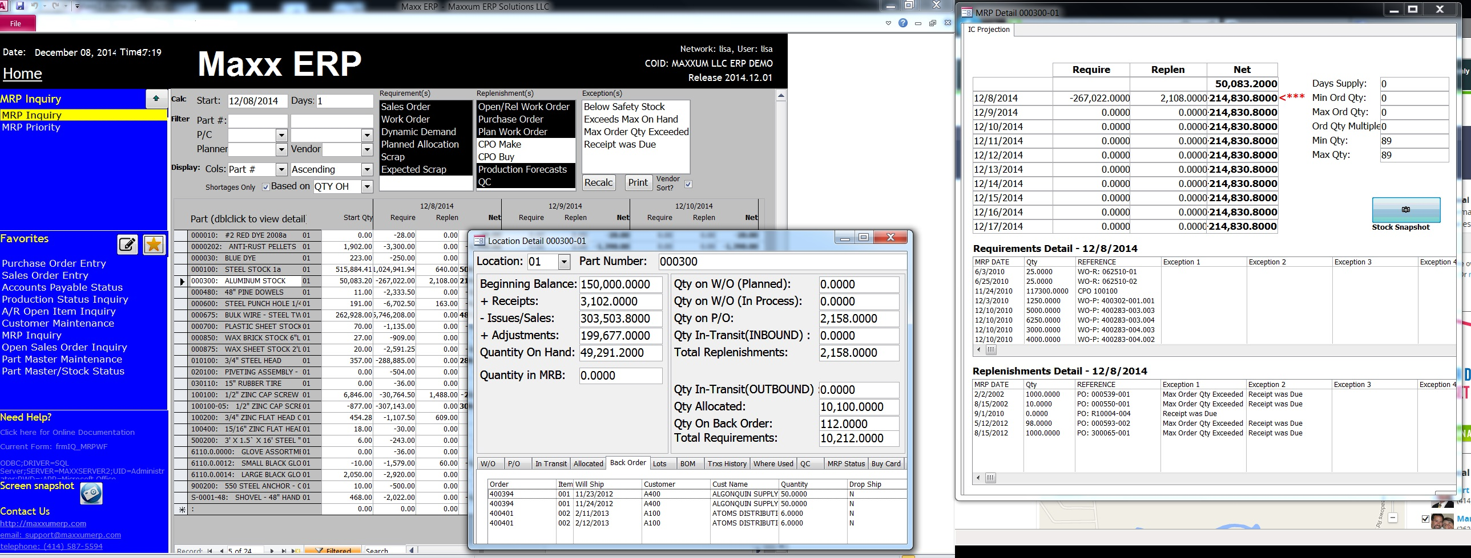This screenshot has height=558, width=1471.
Task: Go to the first record in the navigator
Action: pos(210,551)
